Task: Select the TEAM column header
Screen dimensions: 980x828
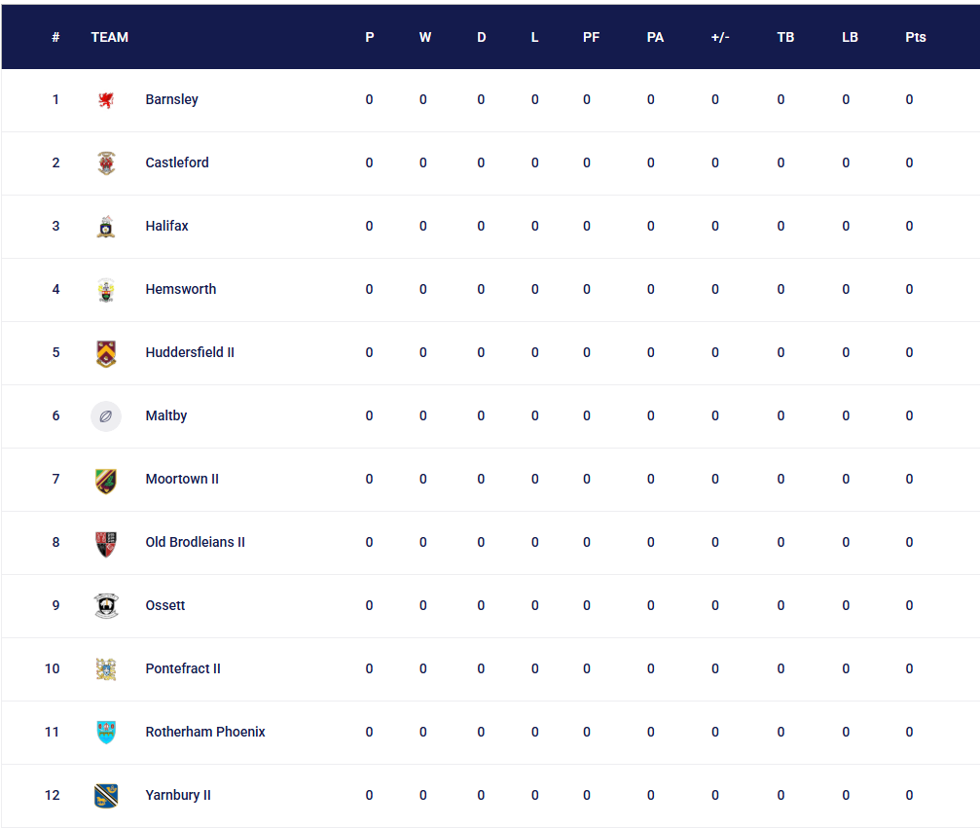Action: [x=109, y=38]
